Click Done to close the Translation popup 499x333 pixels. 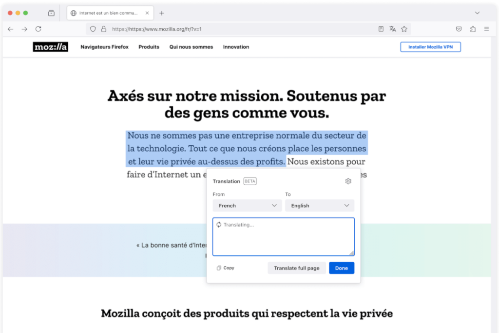[341, 268]
